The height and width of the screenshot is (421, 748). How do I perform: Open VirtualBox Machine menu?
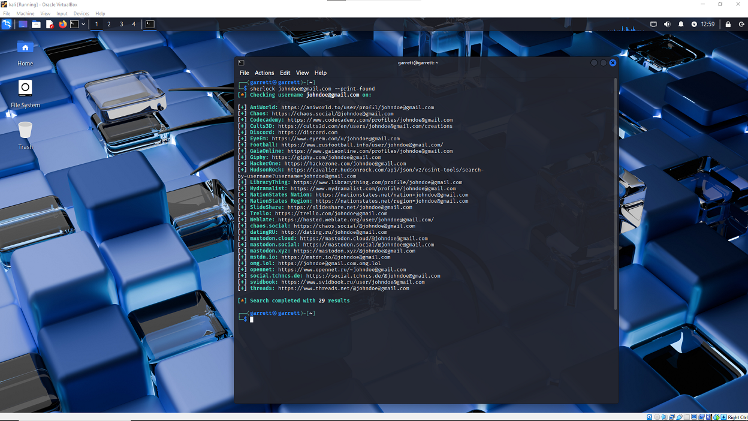click(25, 13)
